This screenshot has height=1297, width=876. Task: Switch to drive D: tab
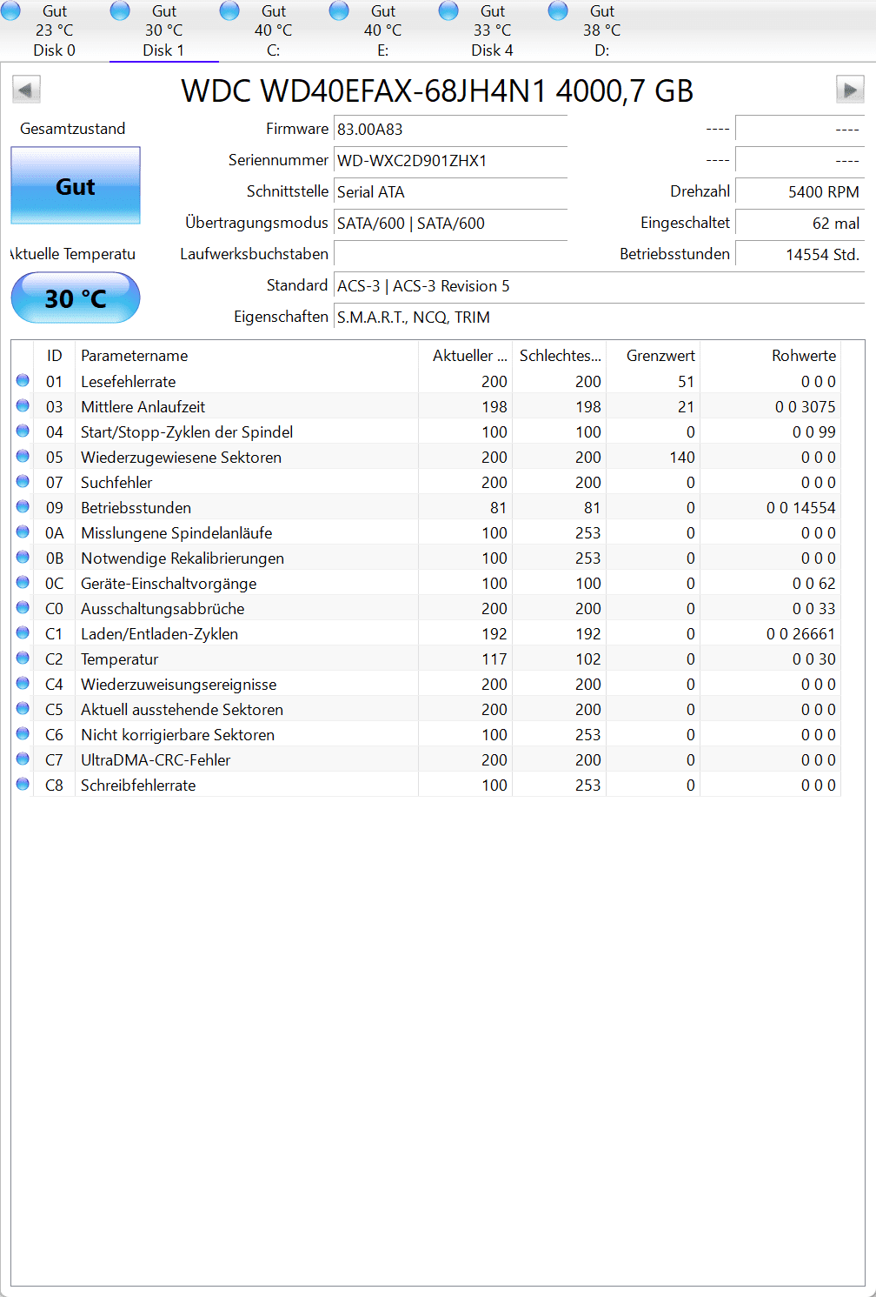[x=602, y=30]
